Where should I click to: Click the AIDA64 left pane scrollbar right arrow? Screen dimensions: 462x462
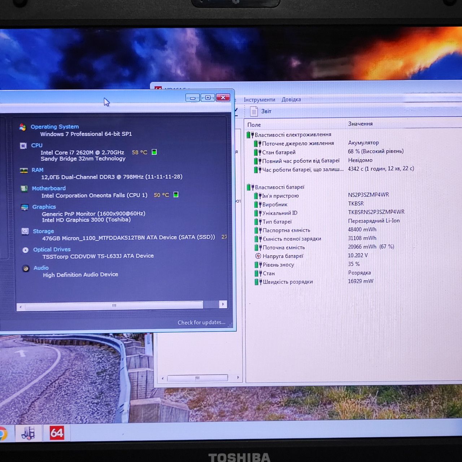click(x=238, y=378)
